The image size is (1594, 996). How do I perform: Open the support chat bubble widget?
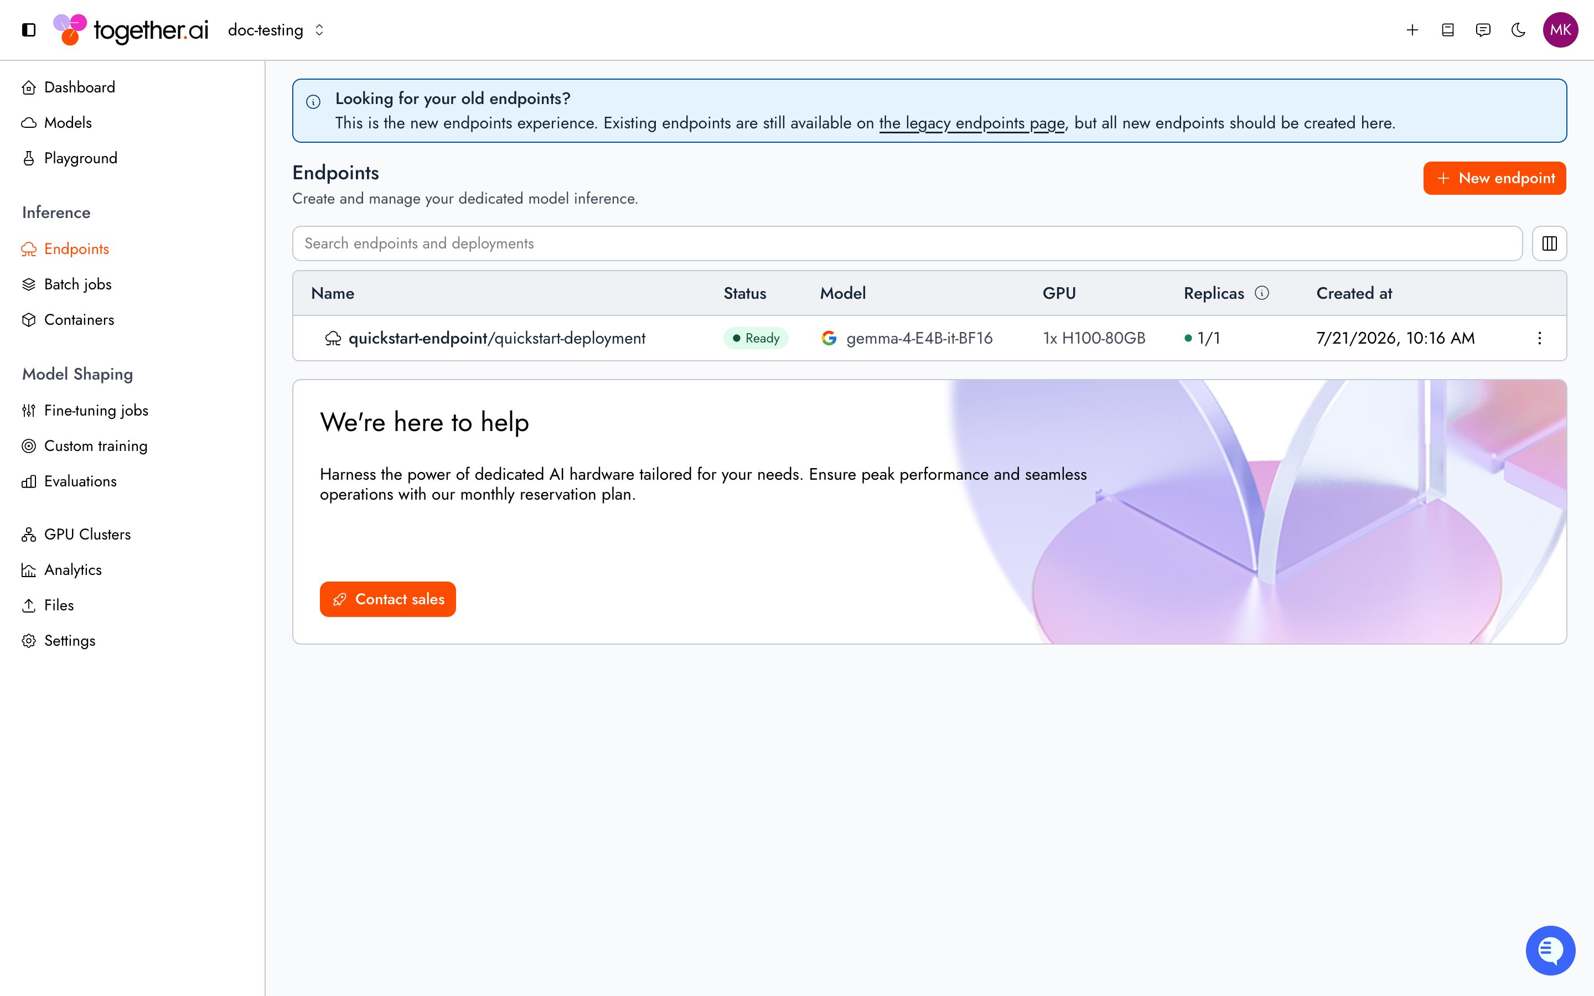tap(1550, 951)
